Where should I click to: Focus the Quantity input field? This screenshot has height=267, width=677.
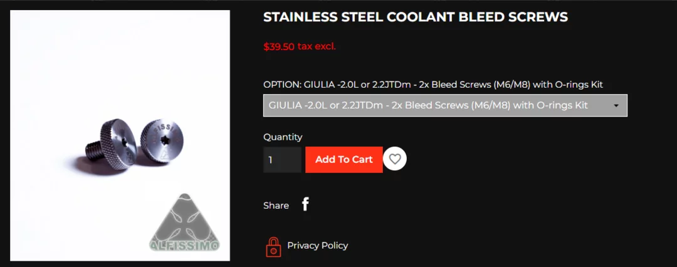[x=282, y=160]
